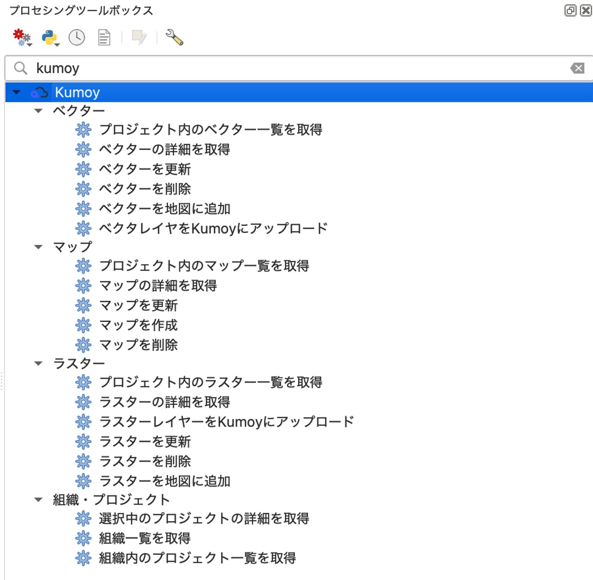Select ラスターを地図に追加 algorithm

(x=165, y=481)
